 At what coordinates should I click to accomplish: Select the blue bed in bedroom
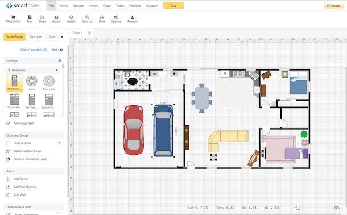(x=299, y=82)
